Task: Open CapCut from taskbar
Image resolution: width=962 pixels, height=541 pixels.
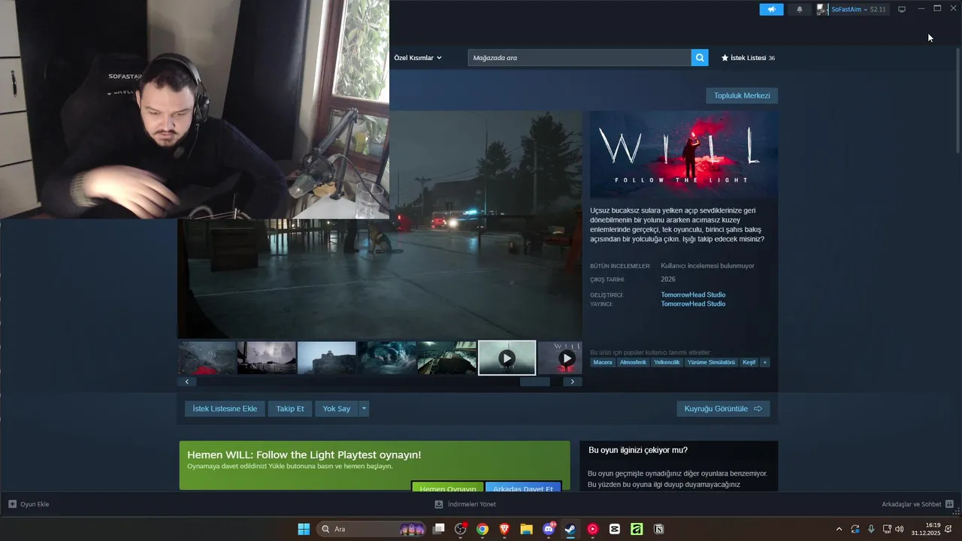Action: [x=615, y=529]
